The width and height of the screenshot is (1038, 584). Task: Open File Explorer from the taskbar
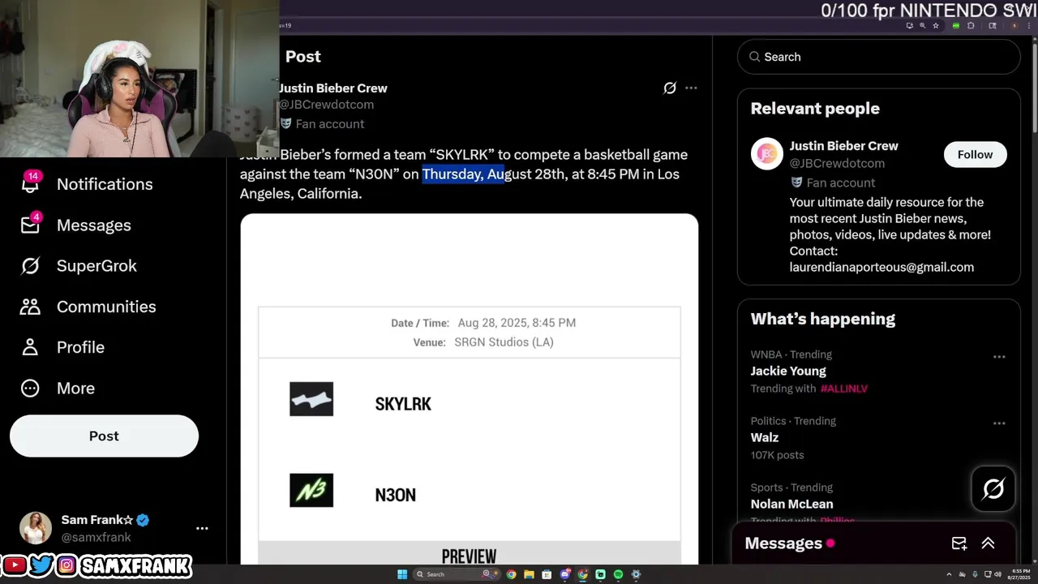coord(529,574)
